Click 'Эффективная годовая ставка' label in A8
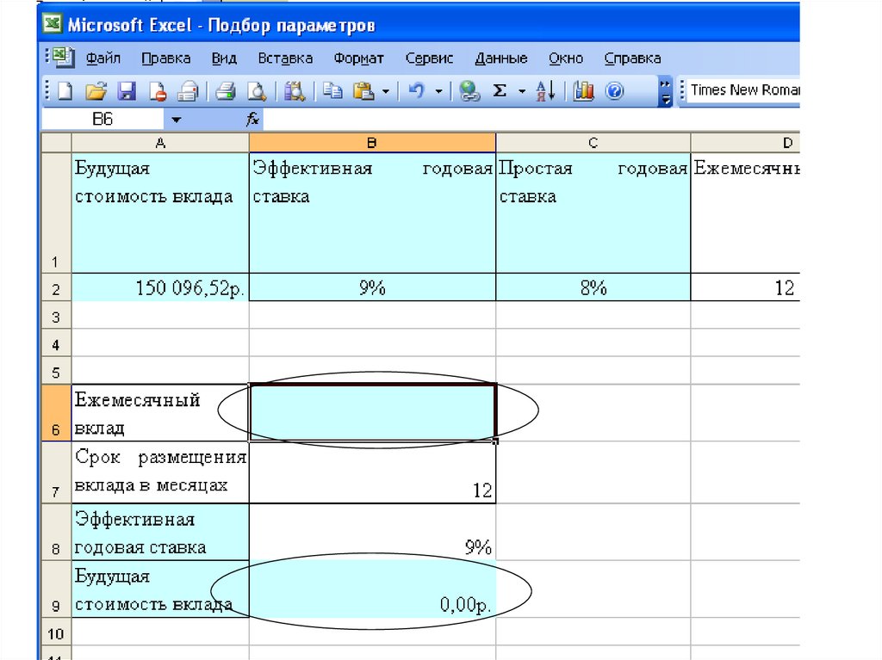This screenshot has width=882, height=660. (160, 532)
